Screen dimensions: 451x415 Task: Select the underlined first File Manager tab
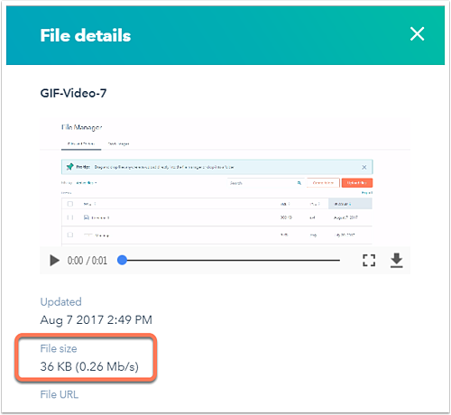81,143
